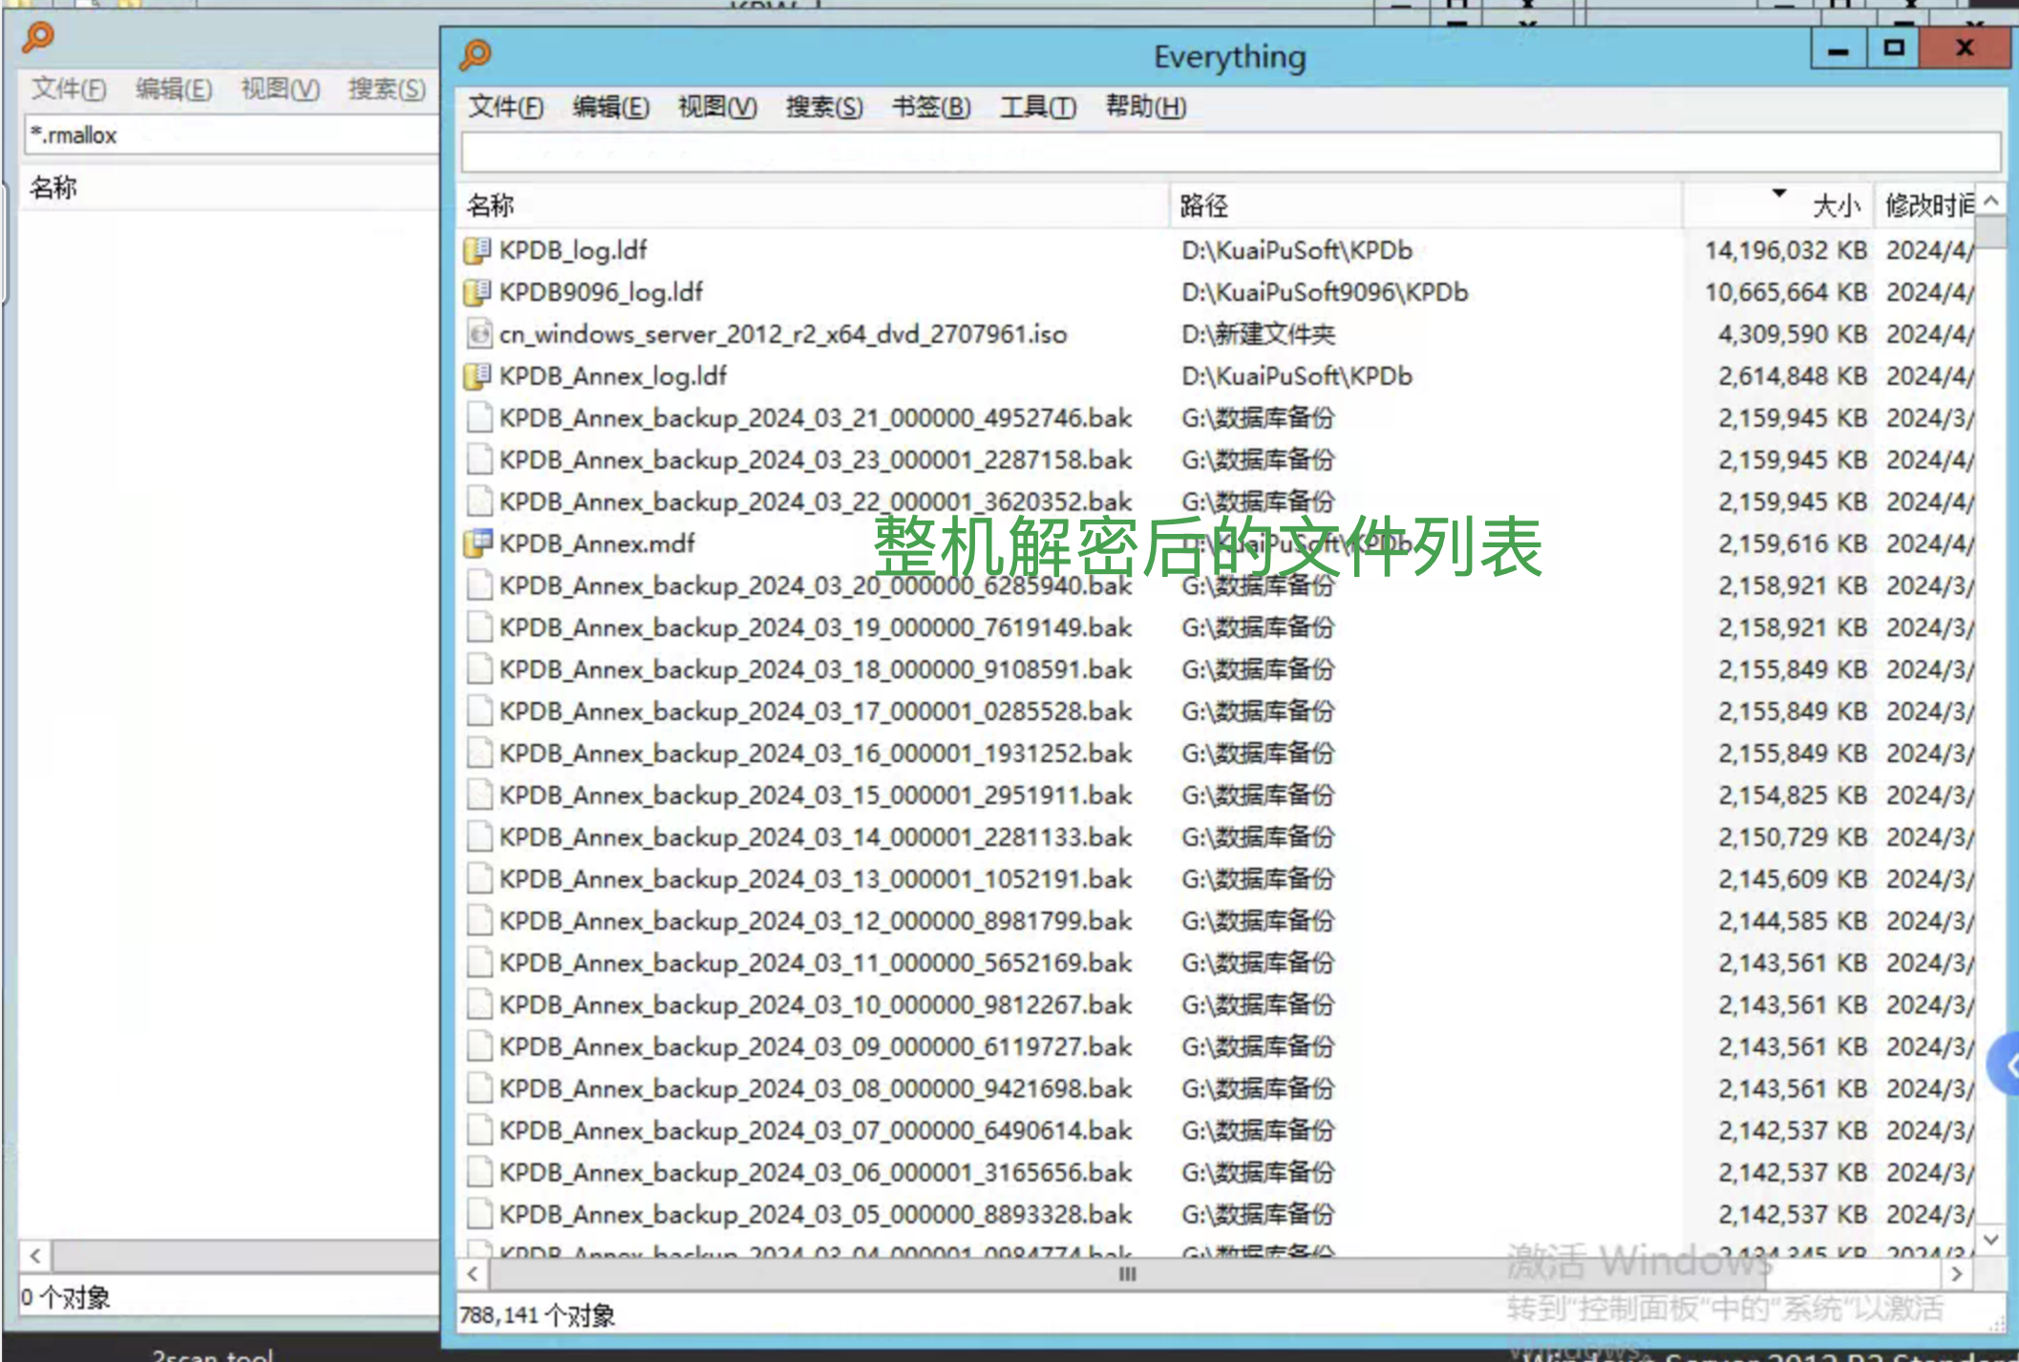Open the 书签(B) menu

click(x=931, y=107)
